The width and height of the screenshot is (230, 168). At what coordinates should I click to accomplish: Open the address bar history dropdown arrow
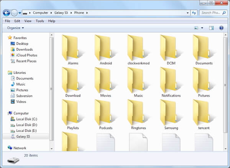tap(187, 13)
